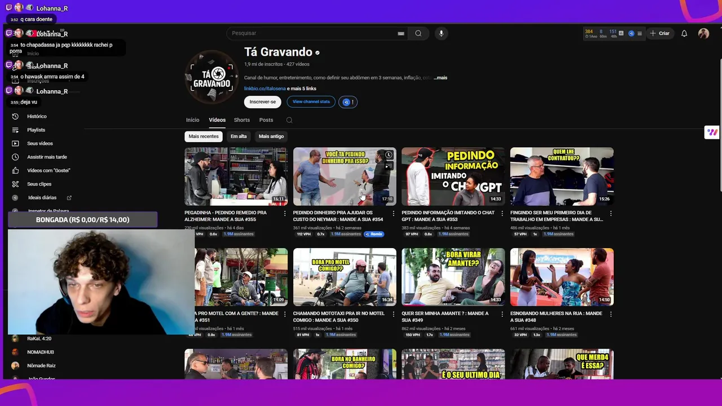Click the search magnifier button
This screenshot has width=722, height=406.
click(418, 33)
